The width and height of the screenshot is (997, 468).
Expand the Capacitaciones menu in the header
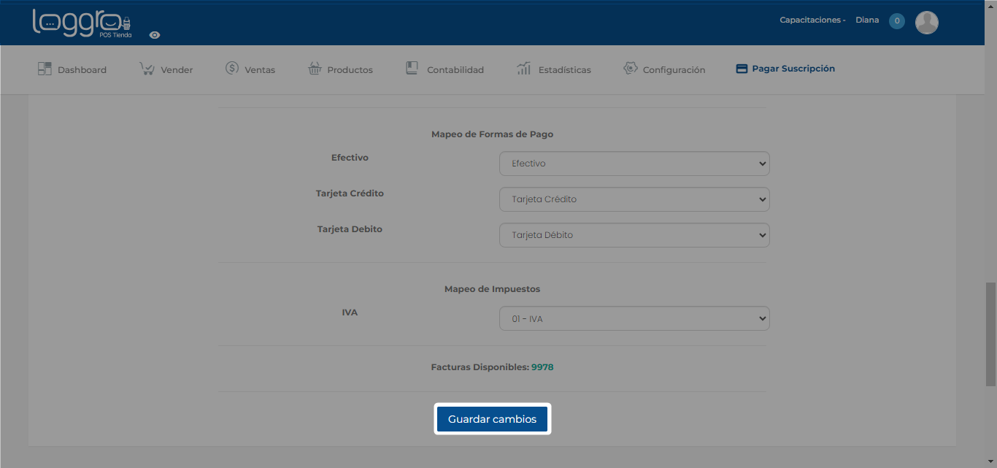tap(812, 20)
